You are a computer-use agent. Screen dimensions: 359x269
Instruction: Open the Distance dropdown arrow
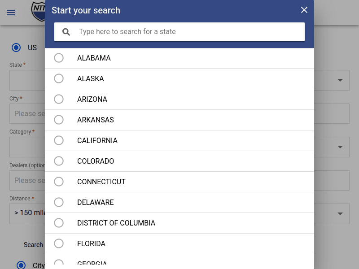pos(340,214)
